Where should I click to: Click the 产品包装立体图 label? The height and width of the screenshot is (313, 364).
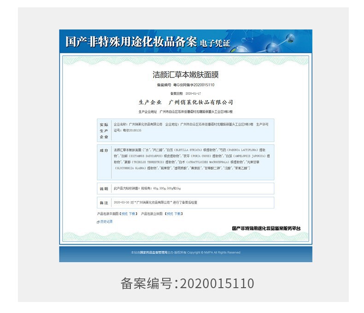(x=152, y=214)
